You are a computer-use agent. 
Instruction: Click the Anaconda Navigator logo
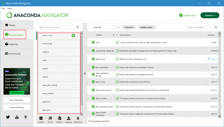pyautogui.click(x=37, y=15)
